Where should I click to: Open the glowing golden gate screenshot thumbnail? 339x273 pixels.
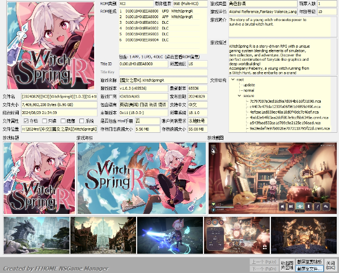point(304,236)
